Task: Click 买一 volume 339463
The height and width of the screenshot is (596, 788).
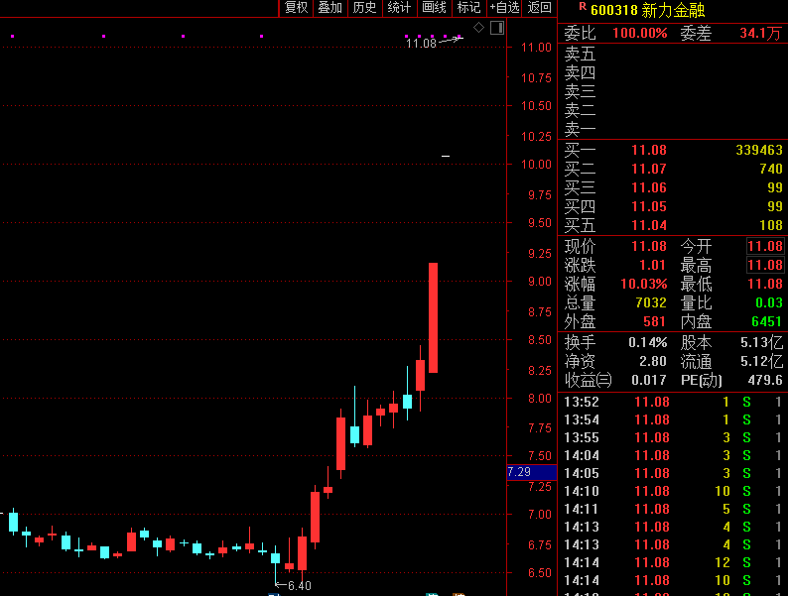Action: (x=759, y=150)
